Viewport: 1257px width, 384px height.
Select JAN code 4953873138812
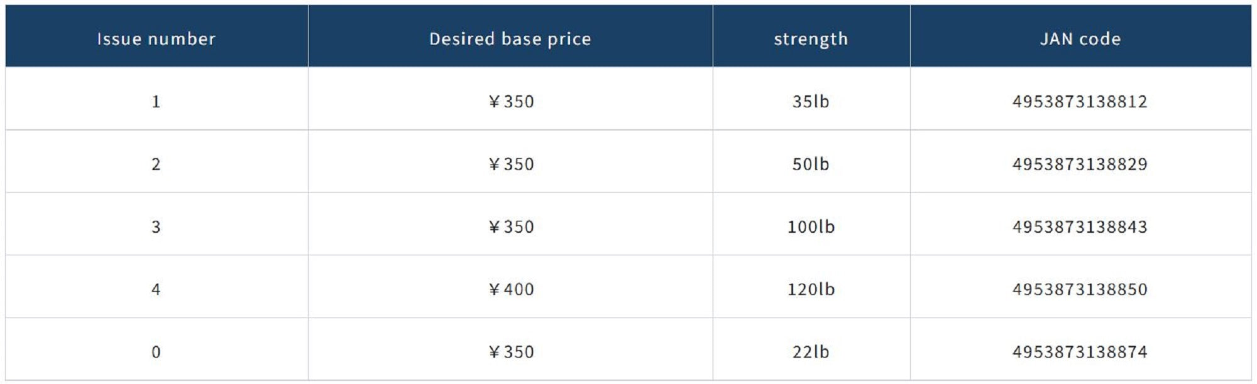[x=1079, y=102]
